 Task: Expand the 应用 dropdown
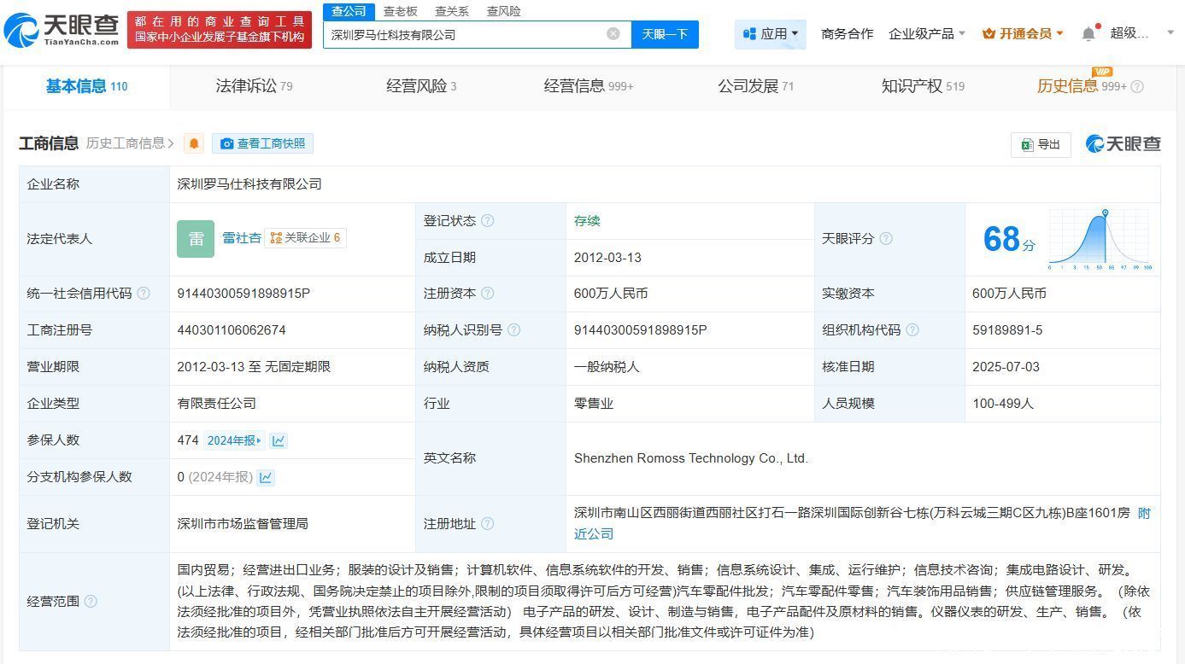[770, 34]
